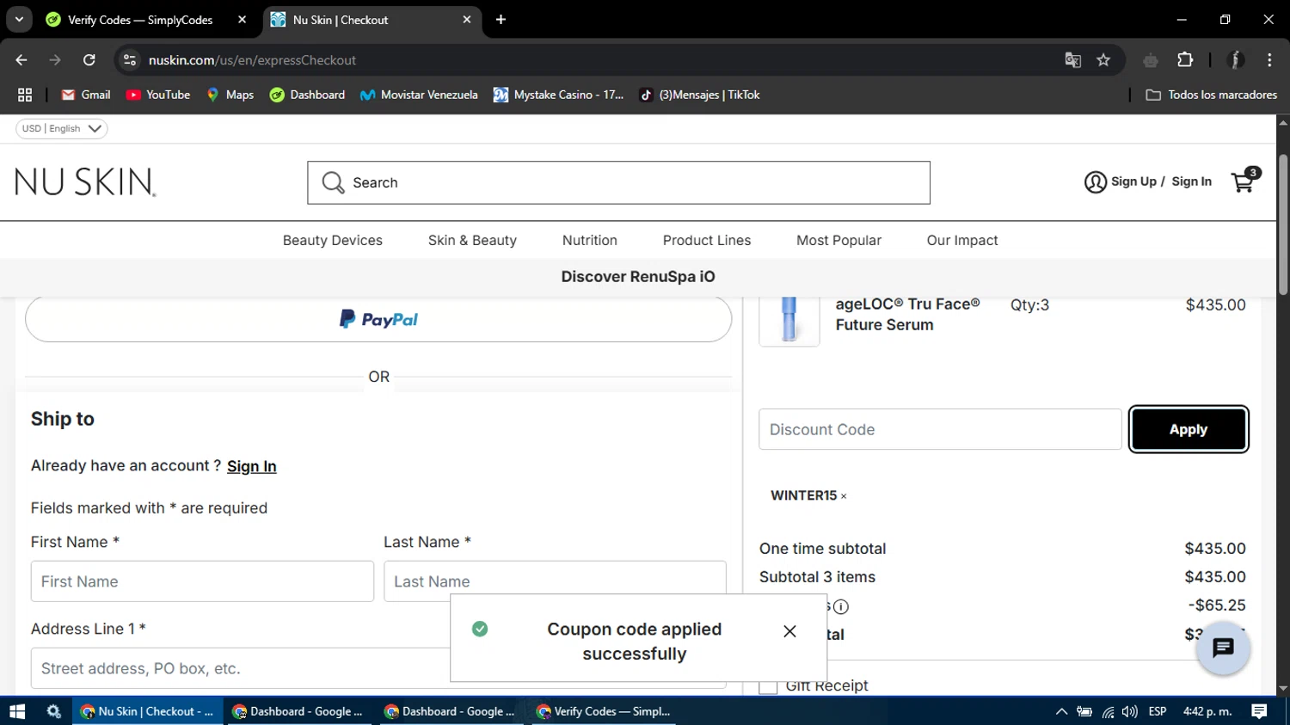Image resolution: width=1290 pixels, height=725 pixels.
Task: Open the shopping cart icon
Action: pos(1244,181)
